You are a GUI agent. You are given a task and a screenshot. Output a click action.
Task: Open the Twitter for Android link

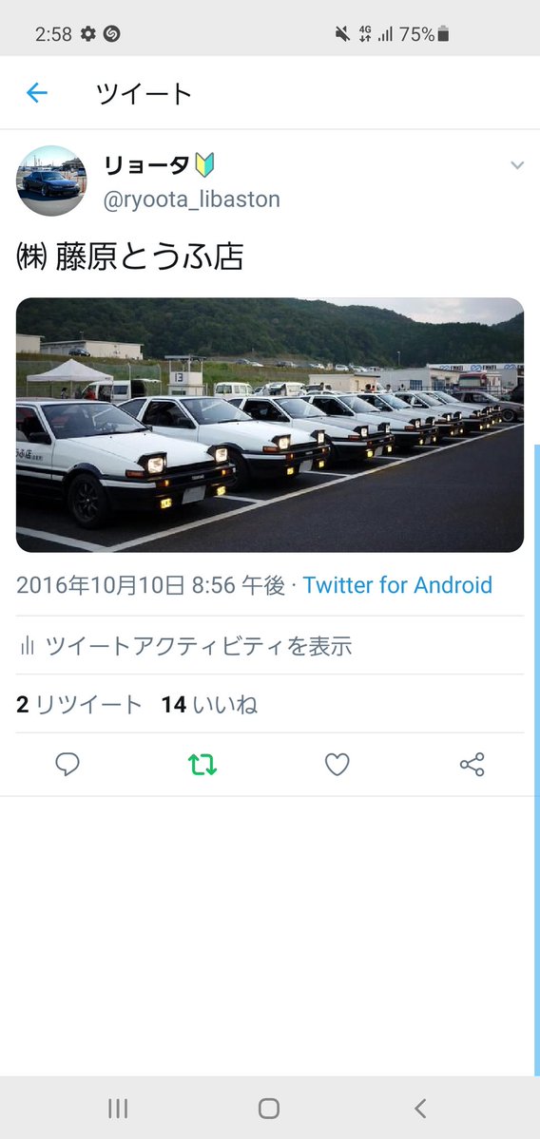pos(397,585)
